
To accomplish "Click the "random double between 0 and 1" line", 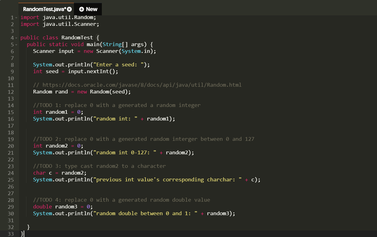I will tap(134, 214).
